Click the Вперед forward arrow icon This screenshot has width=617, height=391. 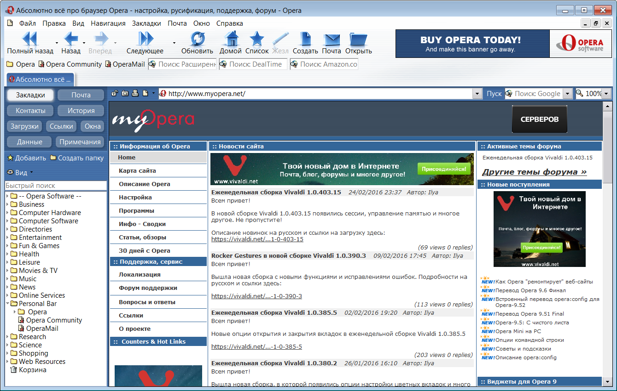[100, 39]
